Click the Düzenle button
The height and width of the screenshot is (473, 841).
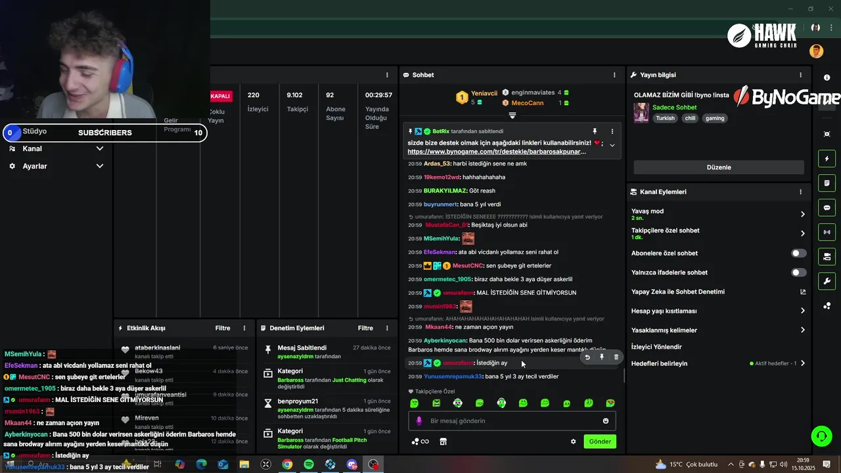point(719,167)
